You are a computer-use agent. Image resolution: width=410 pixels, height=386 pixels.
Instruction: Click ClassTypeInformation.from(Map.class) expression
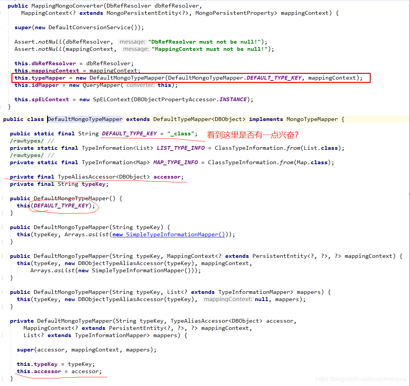point(269,162)
